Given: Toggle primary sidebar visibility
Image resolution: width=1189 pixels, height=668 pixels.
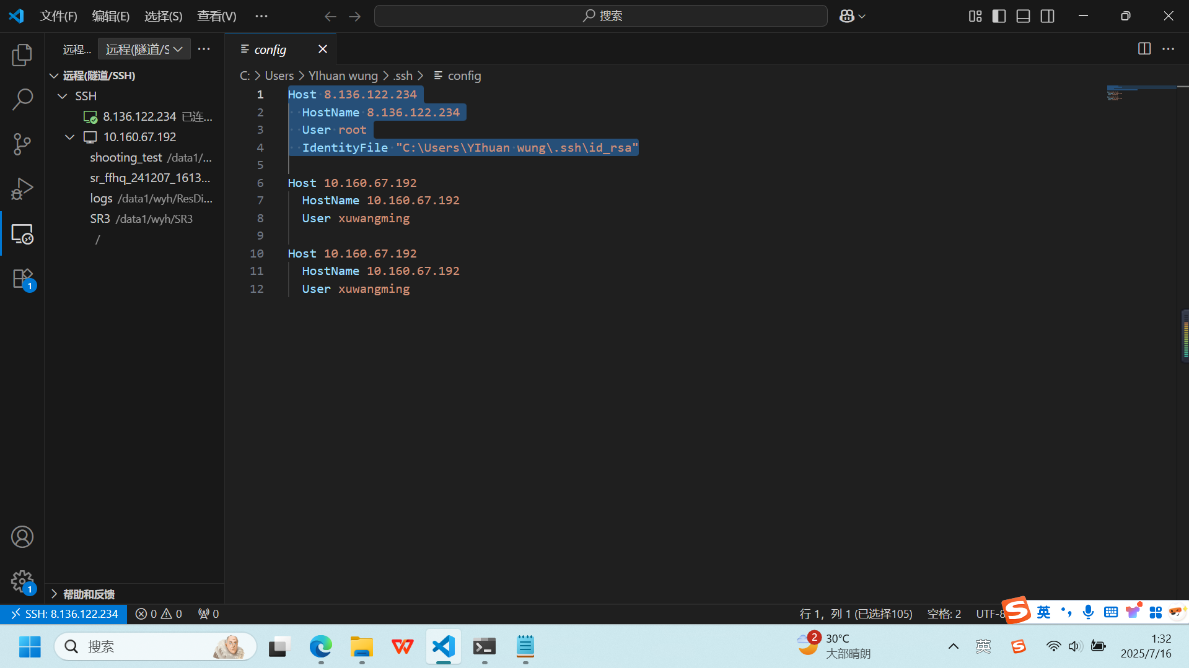Looking at the screenshot, I should [999, 15].
